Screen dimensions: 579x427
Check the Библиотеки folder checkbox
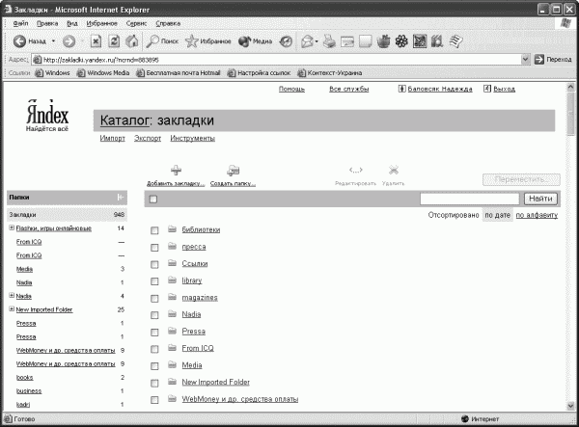pyautogui.click(x=154, y=230)
